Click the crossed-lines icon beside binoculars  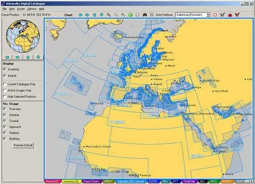tap(152, 15)
